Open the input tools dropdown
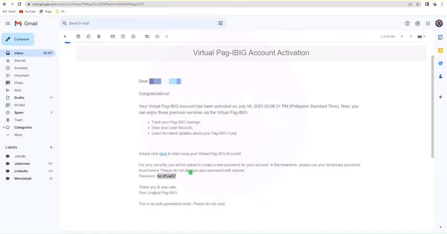 (421, 37)
